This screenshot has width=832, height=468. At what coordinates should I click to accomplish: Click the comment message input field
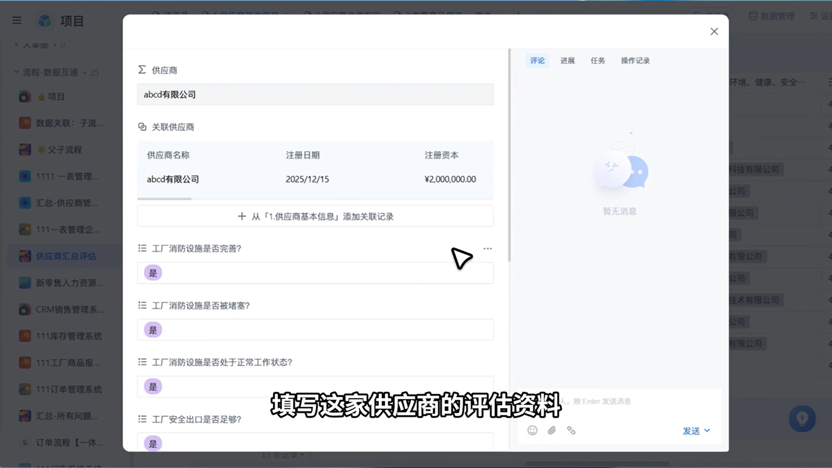pyautogui.click(x=619, y=402)
